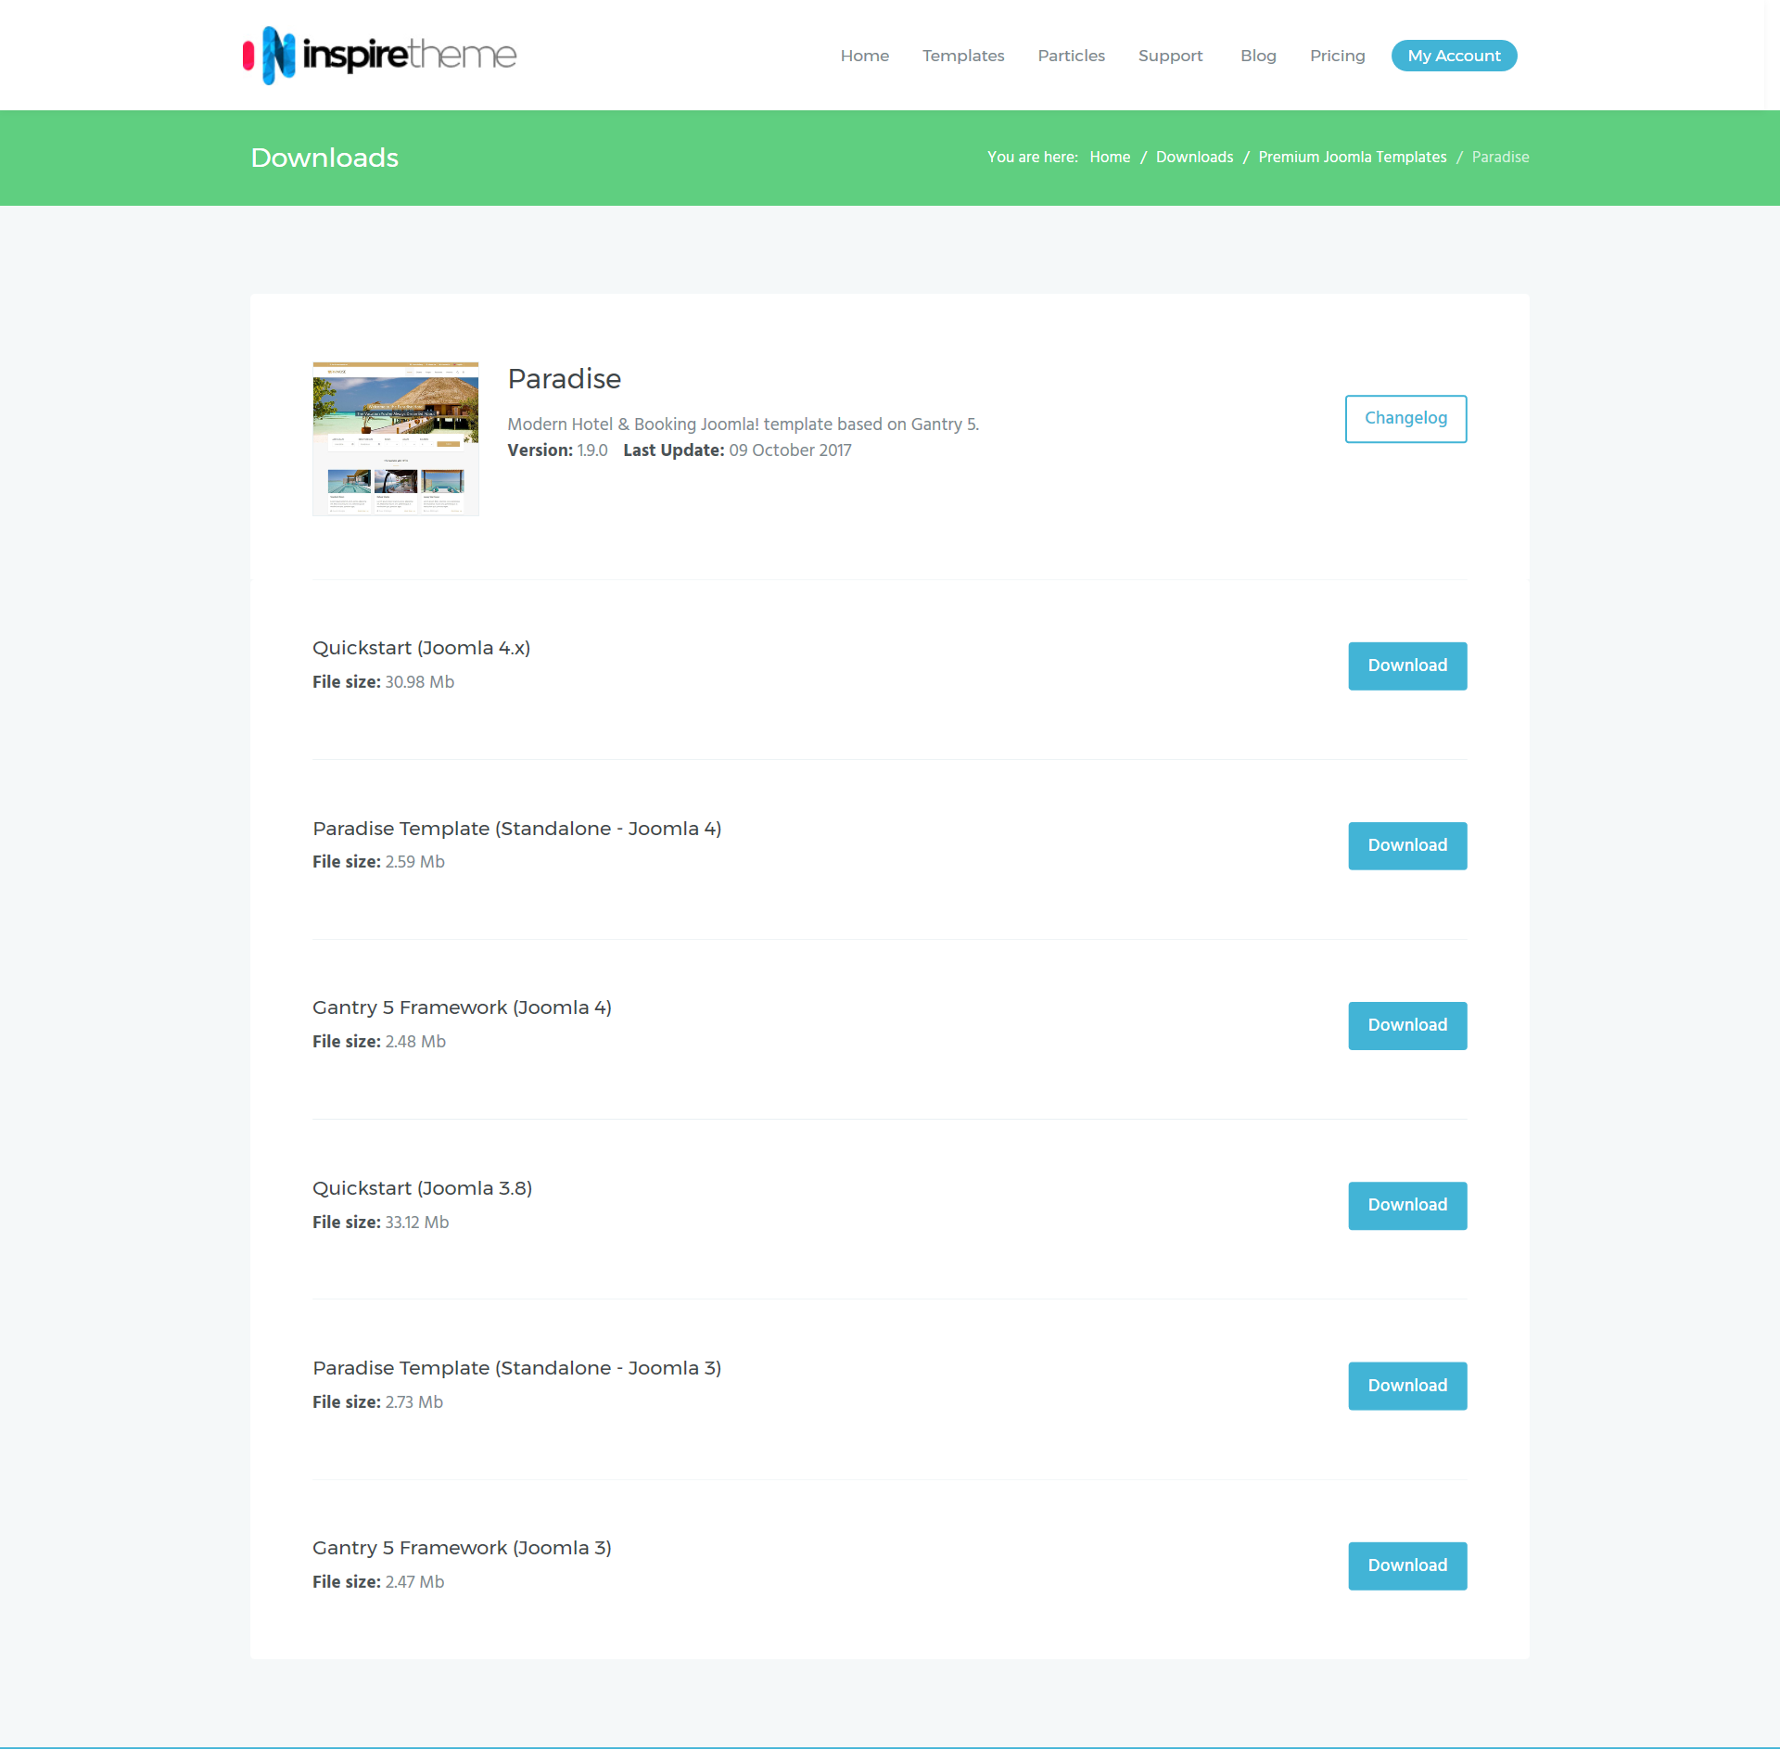Select the Quickstart (Joomla 3.8) title
The width and height of the screenshot is (1780, 1749).
pos(422,1188)
